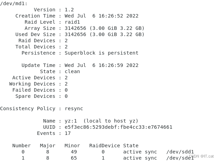Screen dimensions: 219x161
Task: Click the Array Size value line
Action: click(x=104, y=28)
